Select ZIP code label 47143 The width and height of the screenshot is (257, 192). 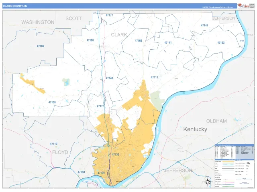109,78
